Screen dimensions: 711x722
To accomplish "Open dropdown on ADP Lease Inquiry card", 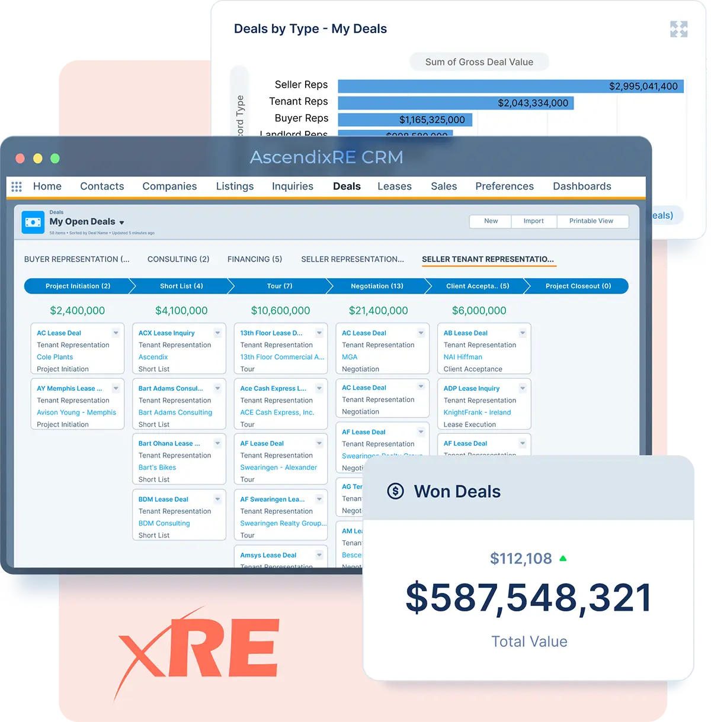I will click(523, 389).
